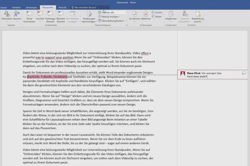Expand the Änderungen nachverfolgen dropdown arrow
The height and width of the screenshot is (166, 250).
(x=96, y=22)
